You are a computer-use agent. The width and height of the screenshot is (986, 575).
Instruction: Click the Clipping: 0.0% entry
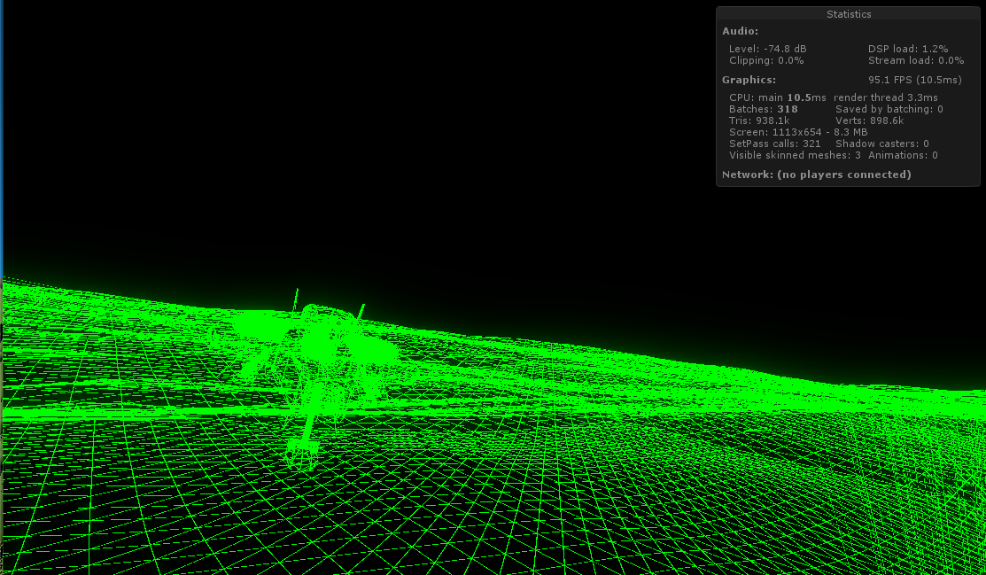[x=766, y=60]
